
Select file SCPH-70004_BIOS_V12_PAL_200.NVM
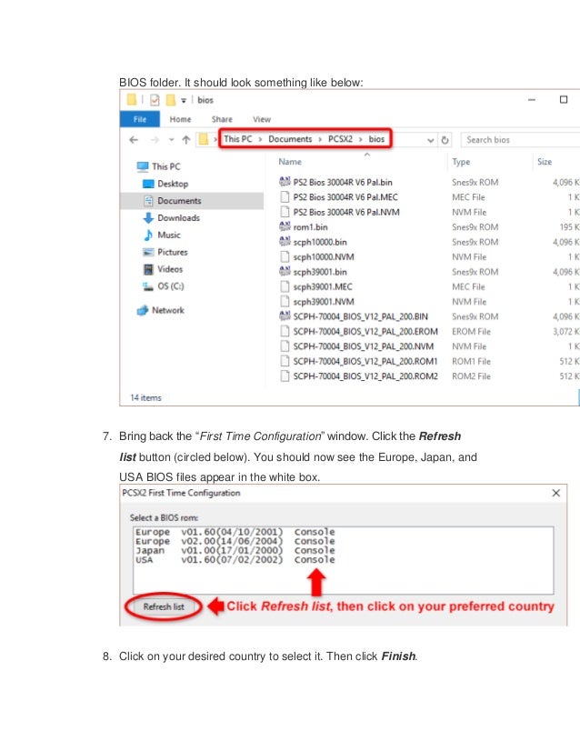(x=363, y=346)
